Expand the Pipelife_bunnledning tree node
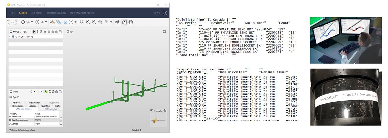Image resolution: width=388 pixels, height=138 pixels. (x=10, y=37)
